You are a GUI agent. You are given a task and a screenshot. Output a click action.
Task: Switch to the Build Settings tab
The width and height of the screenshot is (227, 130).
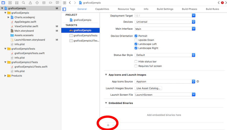(x=165, y=9)
